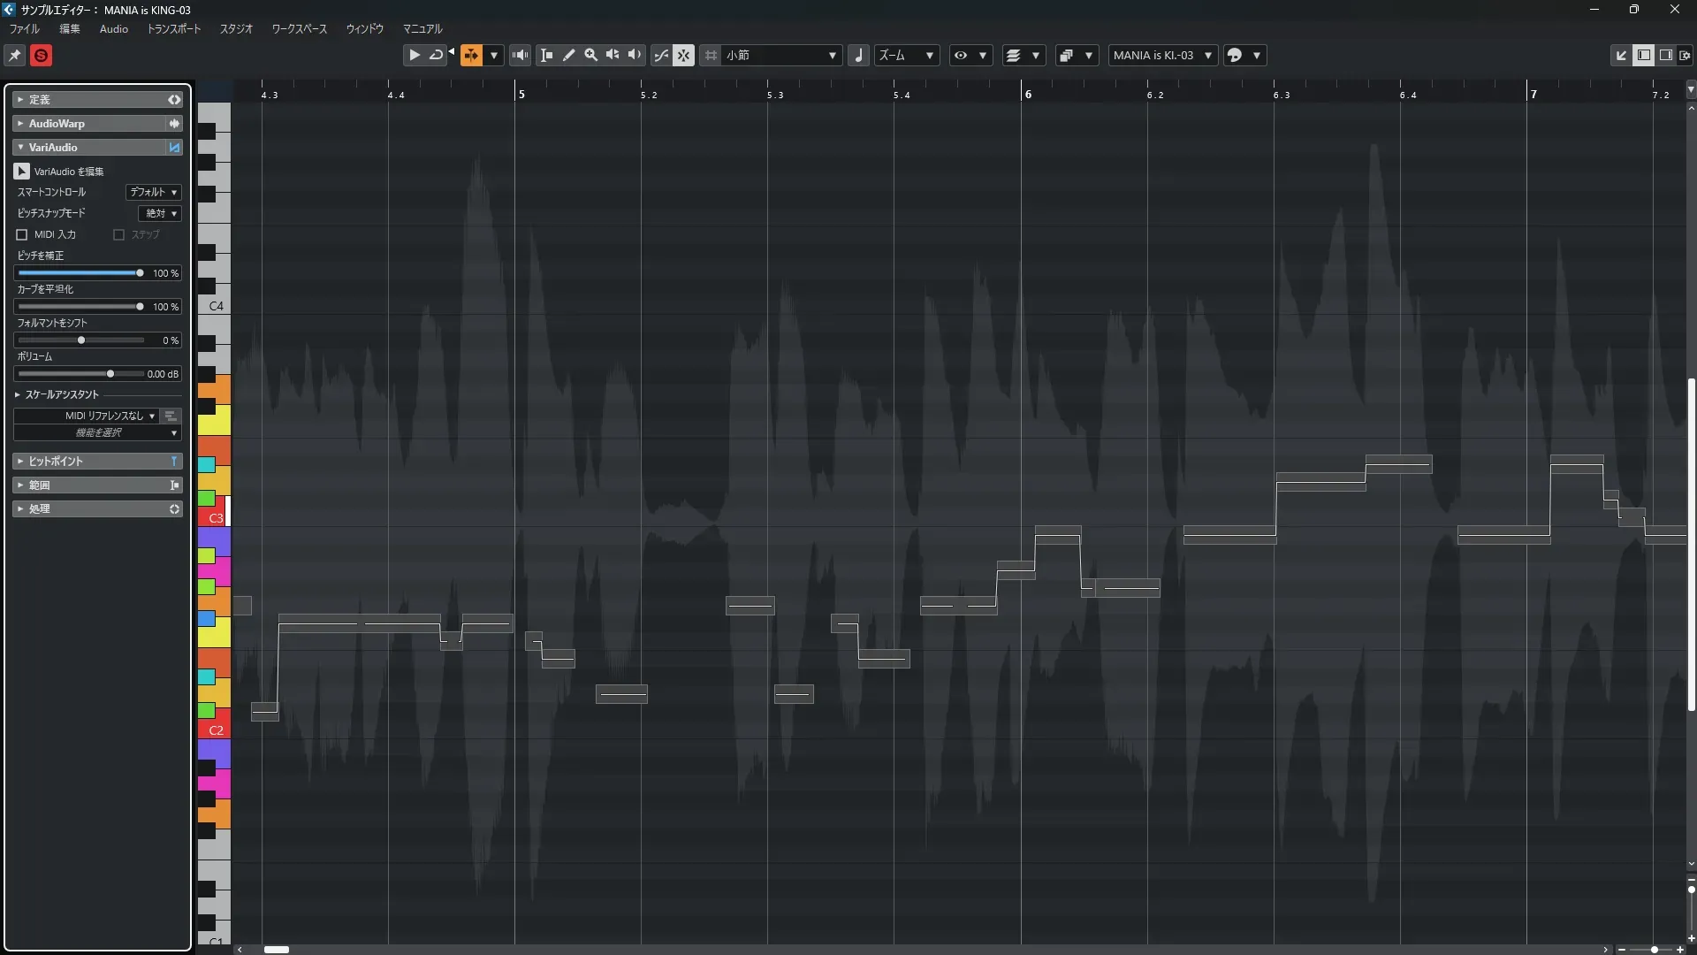Image resolution: width=1697 pixels, height=955 pixels.
Task: Open the スマートコントロール デフォルト dropdown
Action: 154,192
